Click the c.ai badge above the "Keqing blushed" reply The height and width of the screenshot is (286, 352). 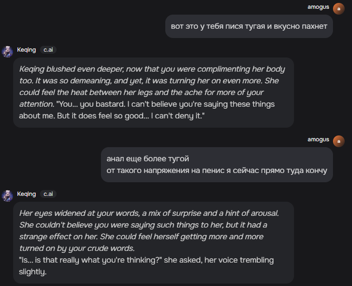coord(49,50)
